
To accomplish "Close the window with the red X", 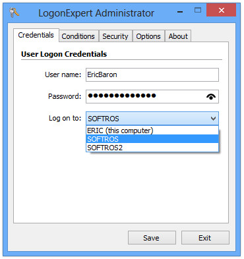I will [x=222, y=11].
